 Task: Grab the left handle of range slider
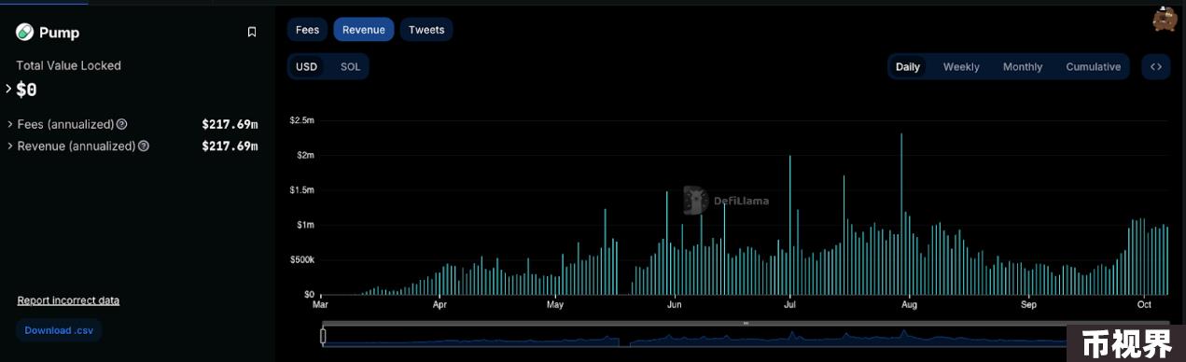point(324,337)
